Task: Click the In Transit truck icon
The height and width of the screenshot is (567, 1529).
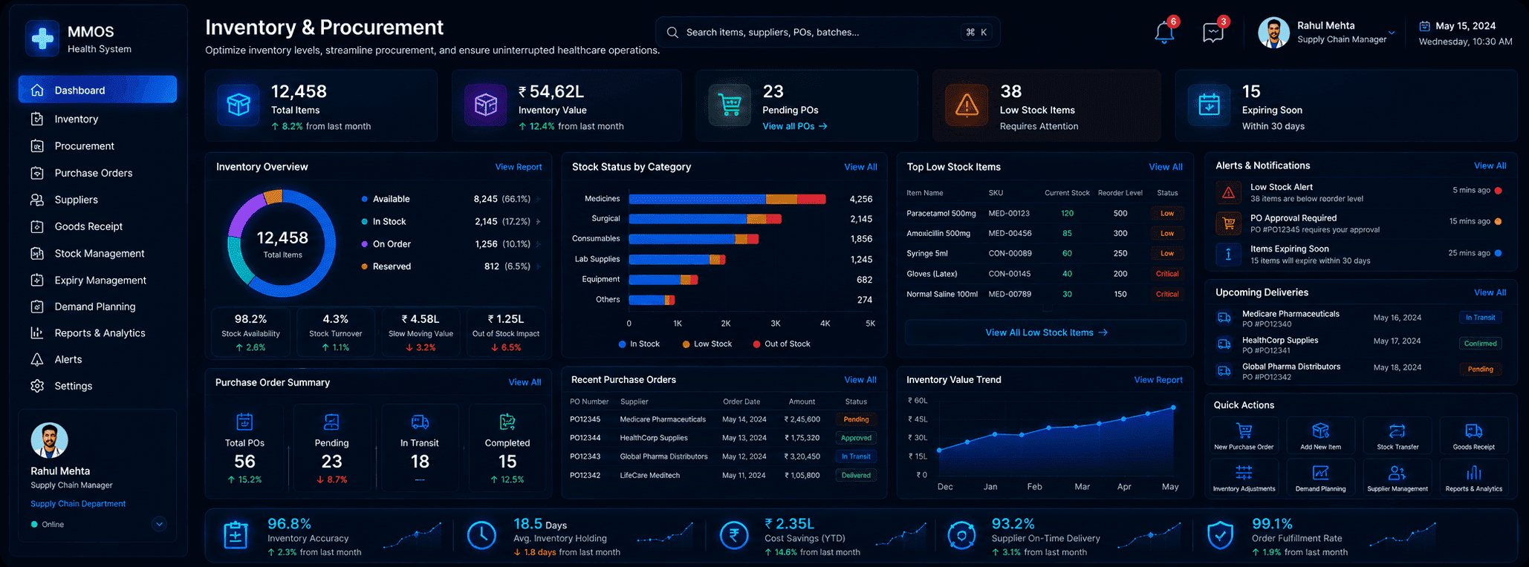Action: click(x=420, y=422)
